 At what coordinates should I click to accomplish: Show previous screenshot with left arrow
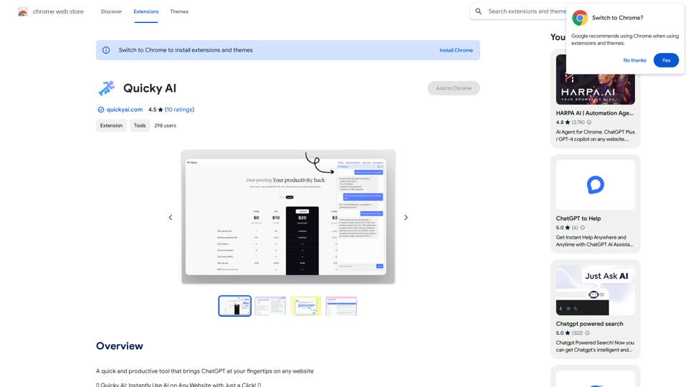[171, 218]
